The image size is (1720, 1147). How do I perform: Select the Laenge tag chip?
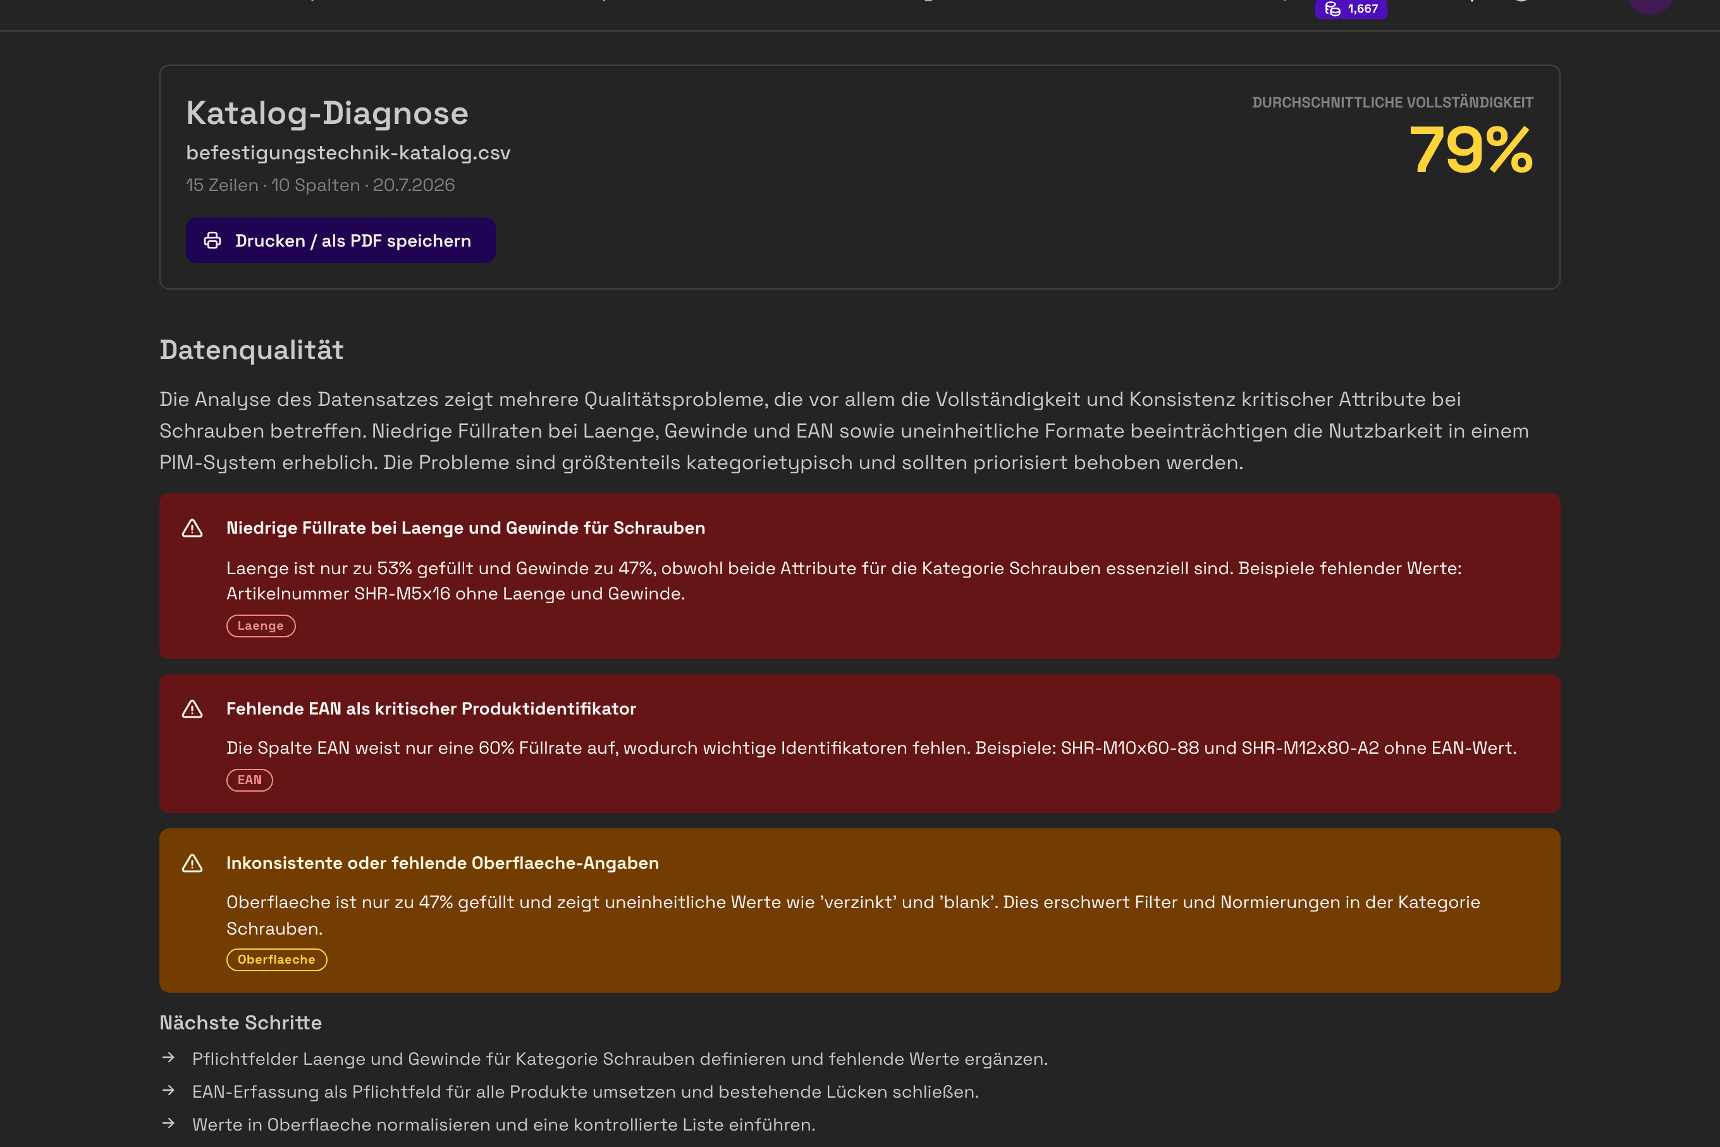click(261, 625)
